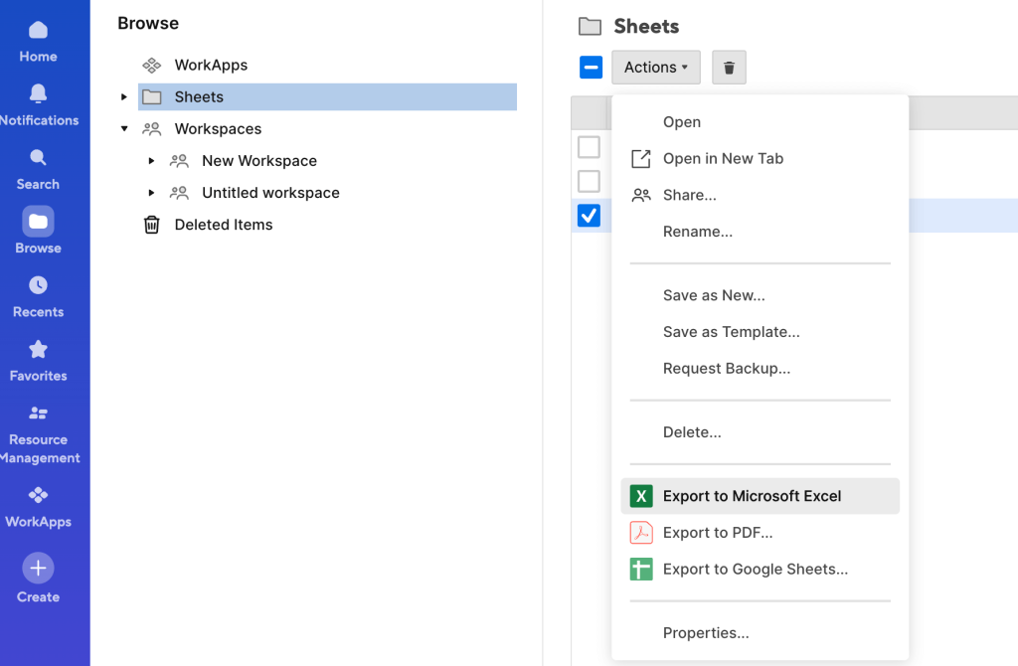
Task: Open the Home section
Action: [38, 45]
